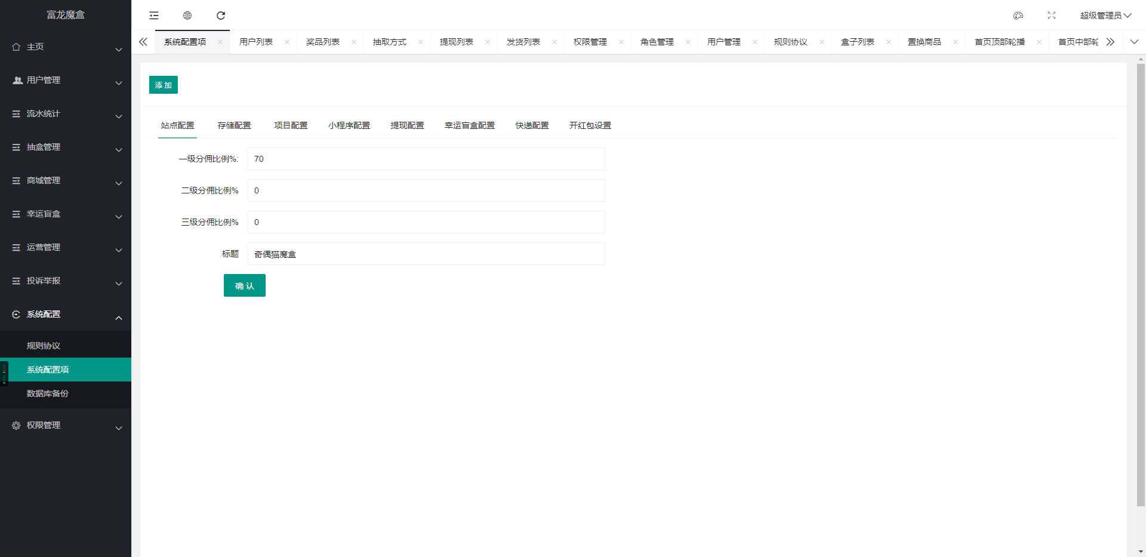Switch to the 角色管理 tab
This screenshot has width=1146, height=557.
coord(657,42)
